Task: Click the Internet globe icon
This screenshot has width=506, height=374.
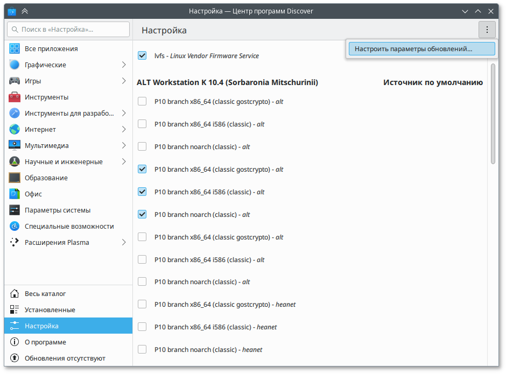Action: tap(15, 130)
